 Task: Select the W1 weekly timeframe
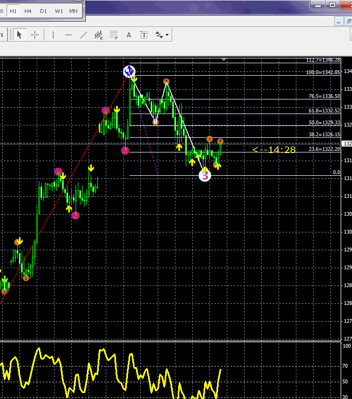(x=59, y=11)
